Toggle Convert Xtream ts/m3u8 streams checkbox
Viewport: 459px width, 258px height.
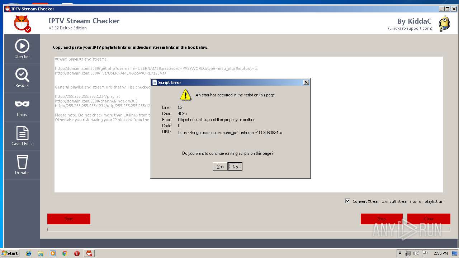tap(347, 201)
